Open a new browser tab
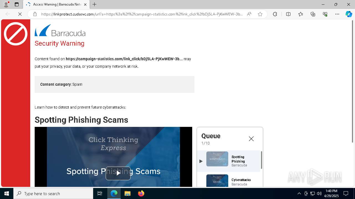The height and width of the screenshot is (199, 355). 95,4
